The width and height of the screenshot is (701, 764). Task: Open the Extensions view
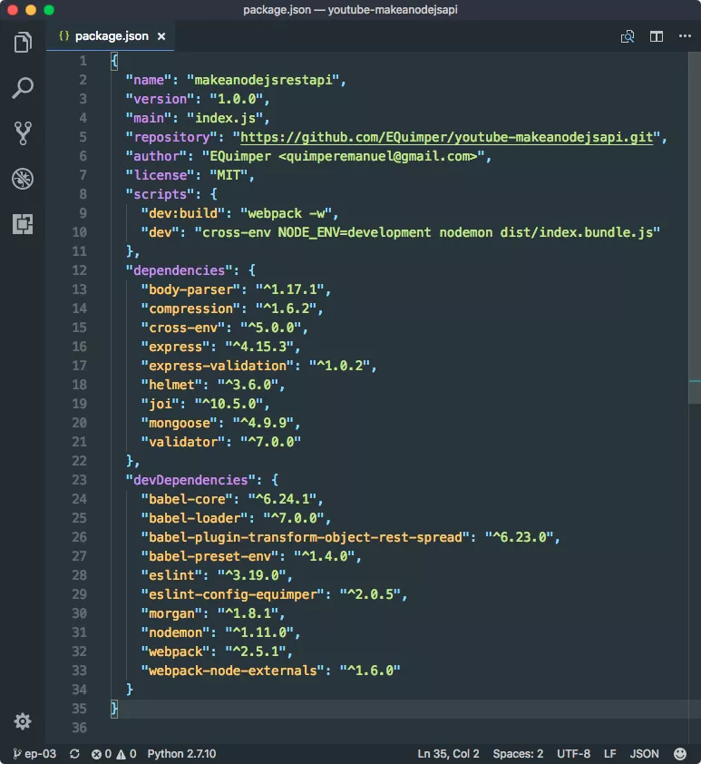tap(23, 224)
